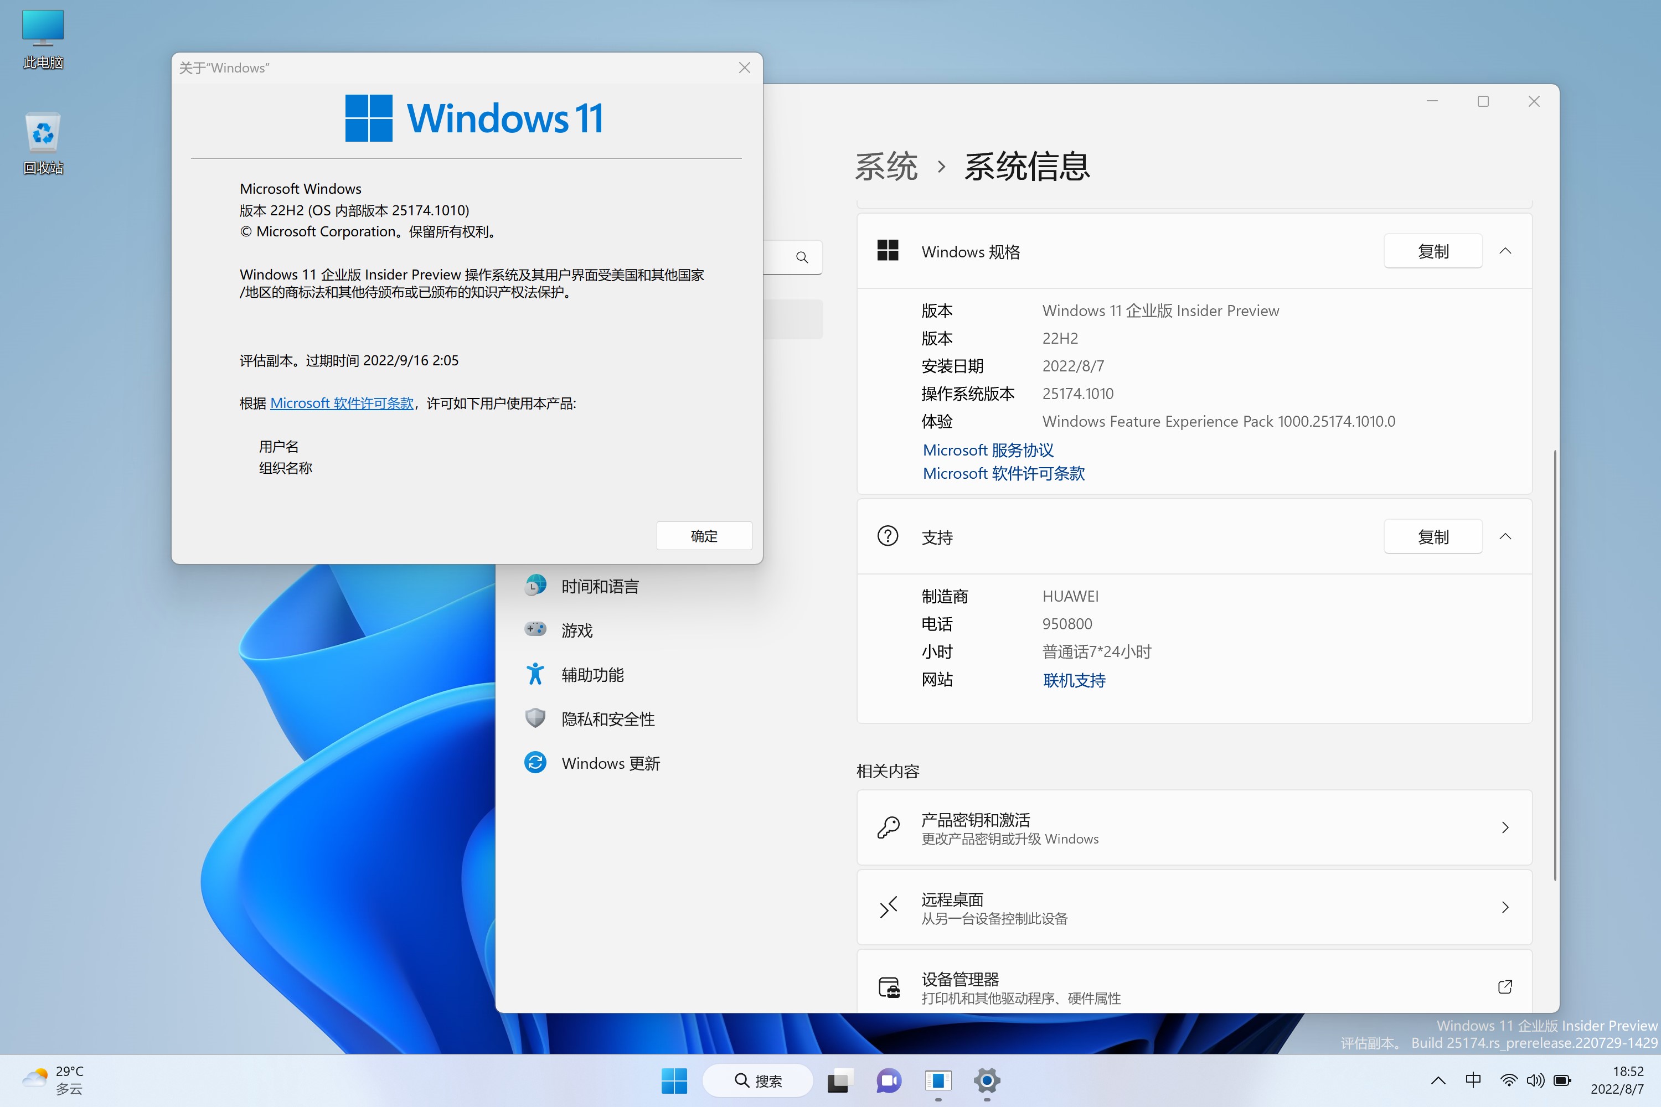
Task: Click the 辅助功能 accessibility figure icon
Action: pyautogui.click(x=535, y=674)
